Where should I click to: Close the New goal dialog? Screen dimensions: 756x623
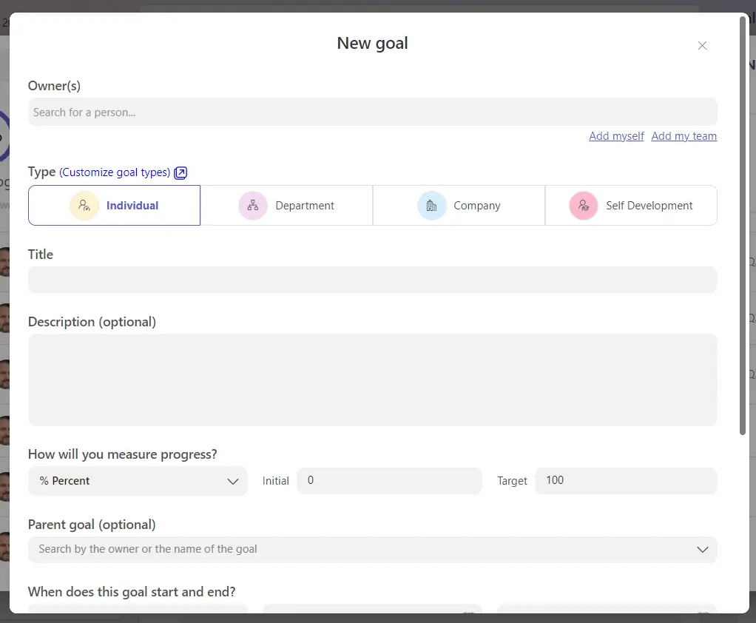tap(702, 45)
